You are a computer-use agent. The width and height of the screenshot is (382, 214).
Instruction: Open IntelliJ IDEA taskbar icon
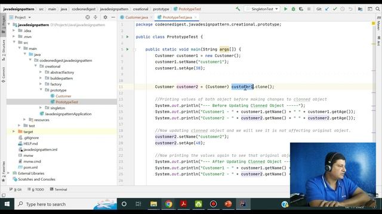pyautogui.click(x=243, y=204)
